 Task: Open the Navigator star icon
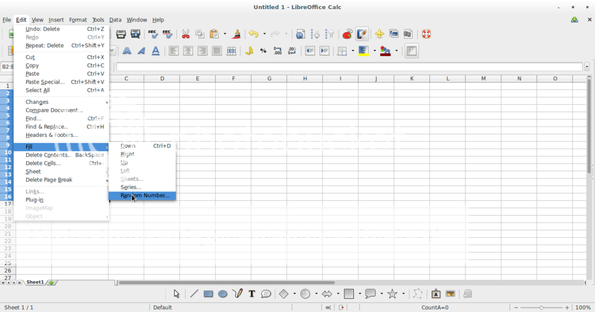379,34
